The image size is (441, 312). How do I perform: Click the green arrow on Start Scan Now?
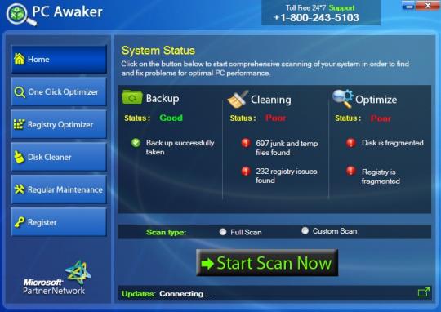(207, 264)
